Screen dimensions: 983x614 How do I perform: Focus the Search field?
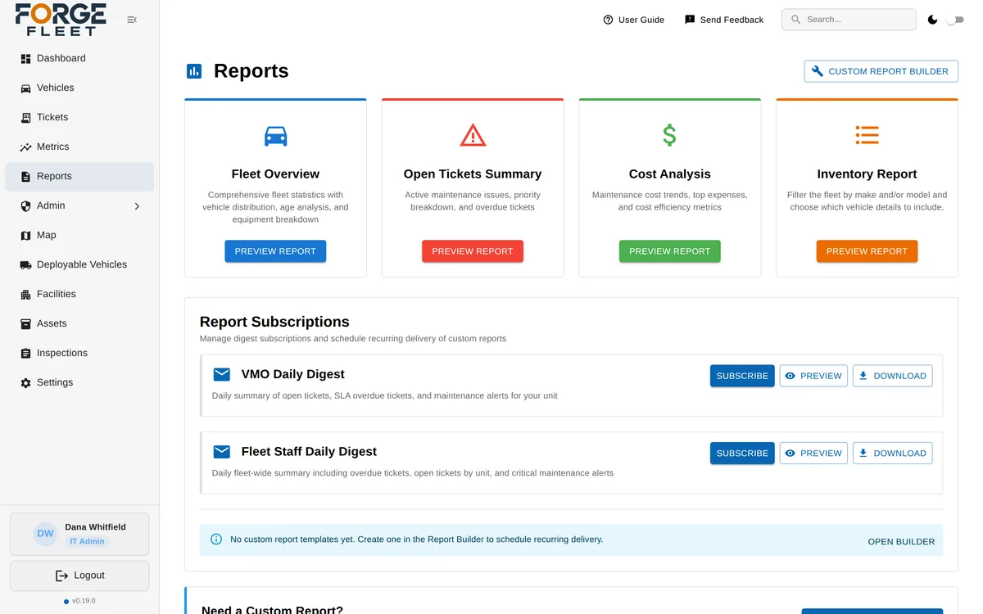[x=849, y=20]
